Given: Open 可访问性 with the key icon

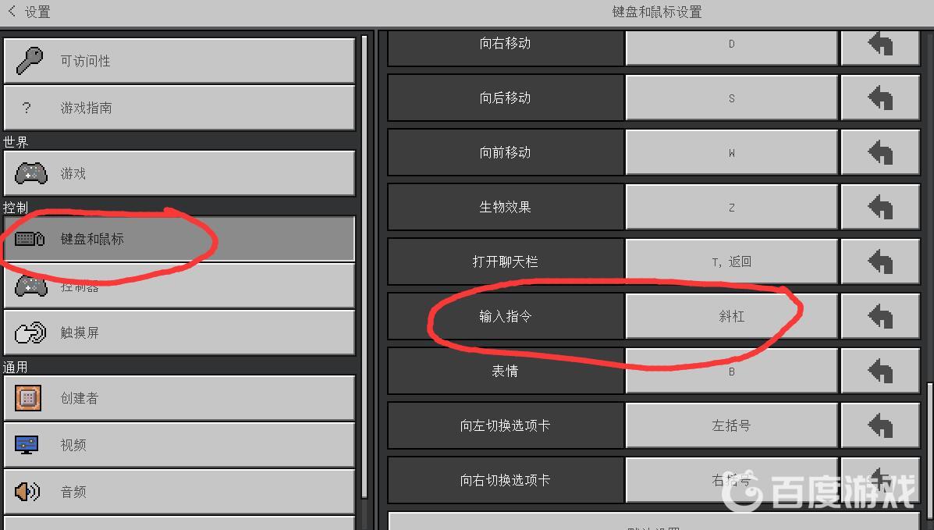Looking at the screenshot, I should 179,61.
